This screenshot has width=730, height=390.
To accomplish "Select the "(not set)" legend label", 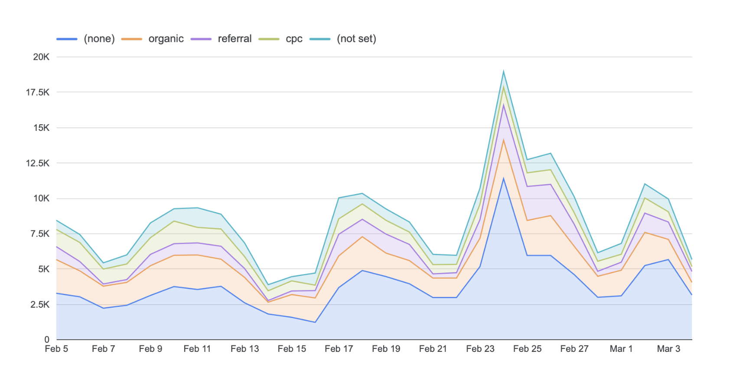I will [x=356, y=39].
